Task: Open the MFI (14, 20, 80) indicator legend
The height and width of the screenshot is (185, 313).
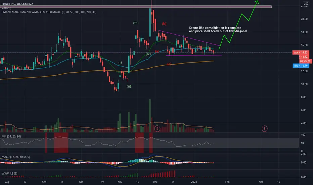Action: point(11,137)
